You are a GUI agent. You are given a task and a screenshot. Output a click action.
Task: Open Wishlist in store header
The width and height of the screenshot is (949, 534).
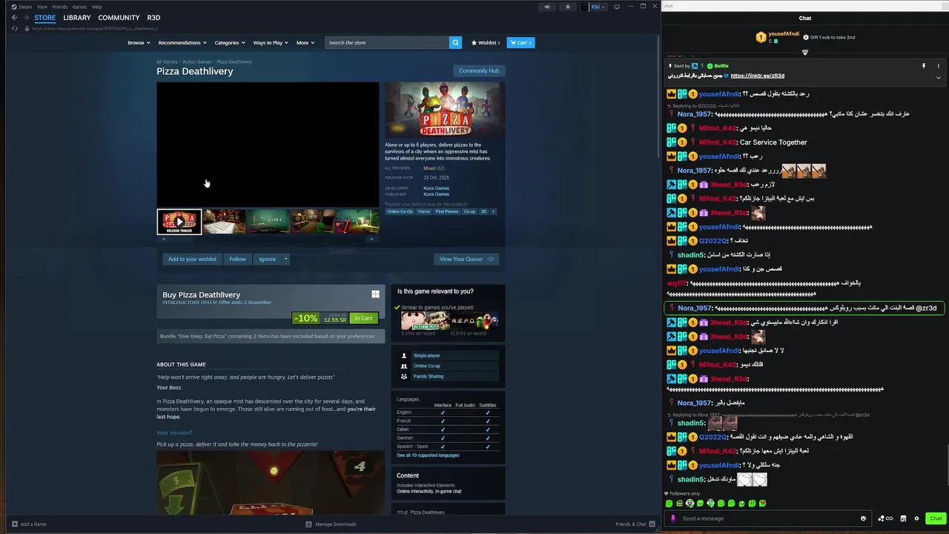486,42
